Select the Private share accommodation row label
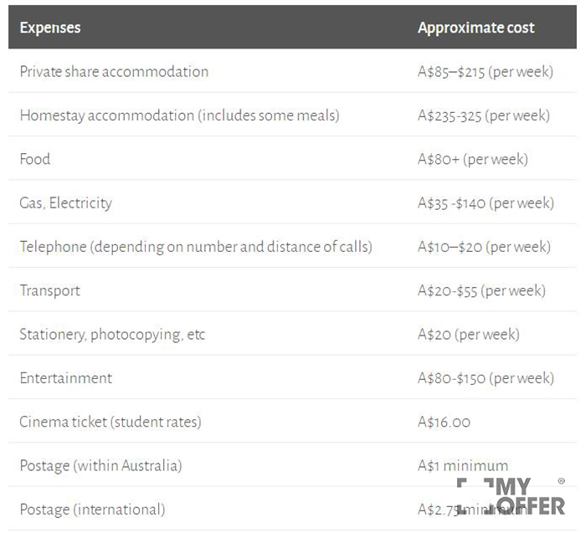Viewport: 586px width, 533px height. pyautogui.click(x=114, y=71)
